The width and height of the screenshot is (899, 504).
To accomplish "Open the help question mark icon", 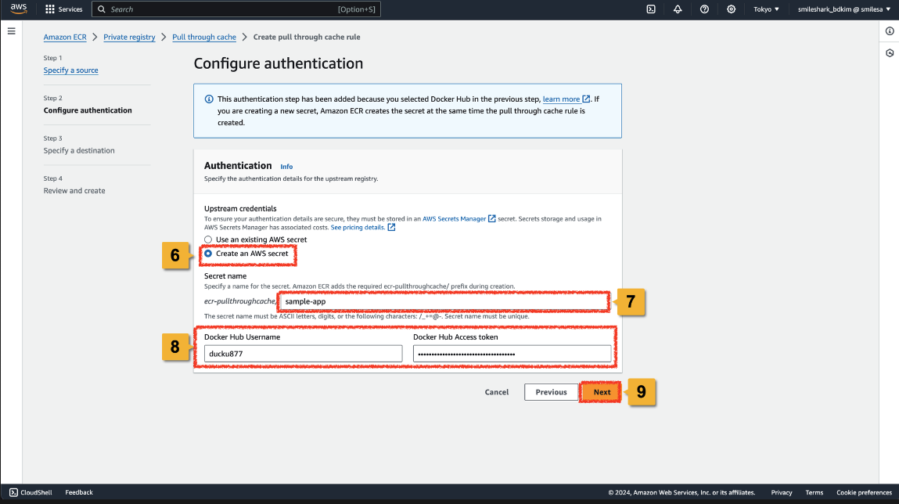I will coord(704,9).
